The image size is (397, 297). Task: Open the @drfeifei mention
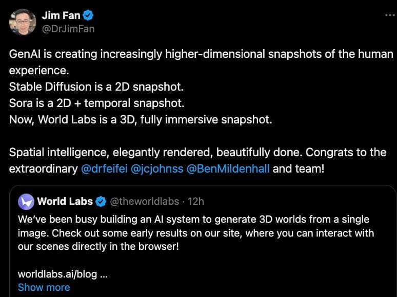104,168
